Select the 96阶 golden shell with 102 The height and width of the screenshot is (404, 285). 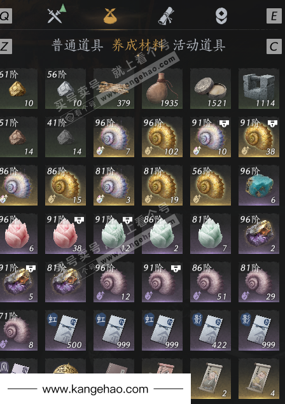tap(162, 137)
